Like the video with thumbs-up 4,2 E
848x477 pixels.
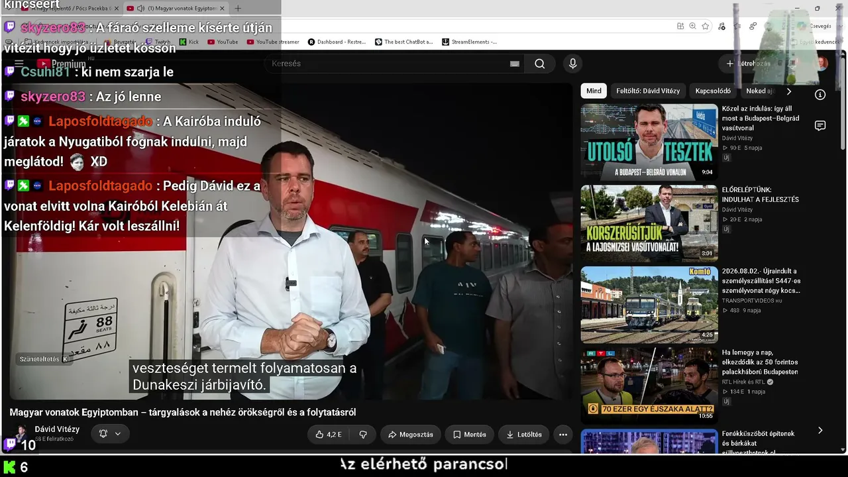(x=329, y=435)
